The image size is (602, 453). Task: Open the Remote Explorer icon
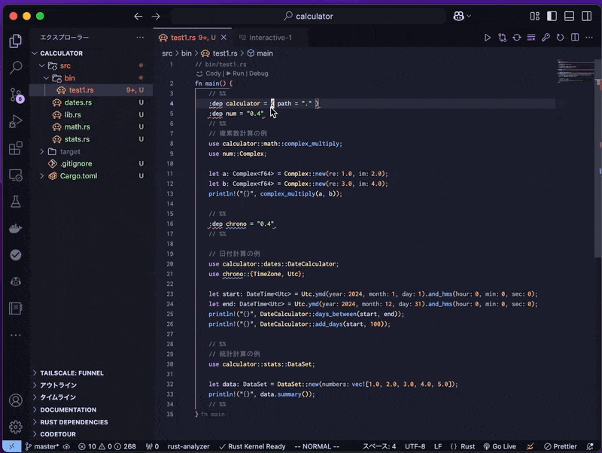[x=15, y=175]
